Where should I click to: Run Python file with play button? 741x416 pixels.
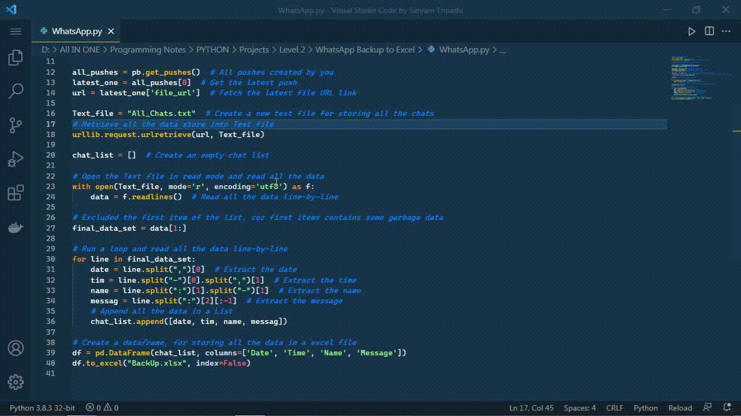click(x=692, y=31)
